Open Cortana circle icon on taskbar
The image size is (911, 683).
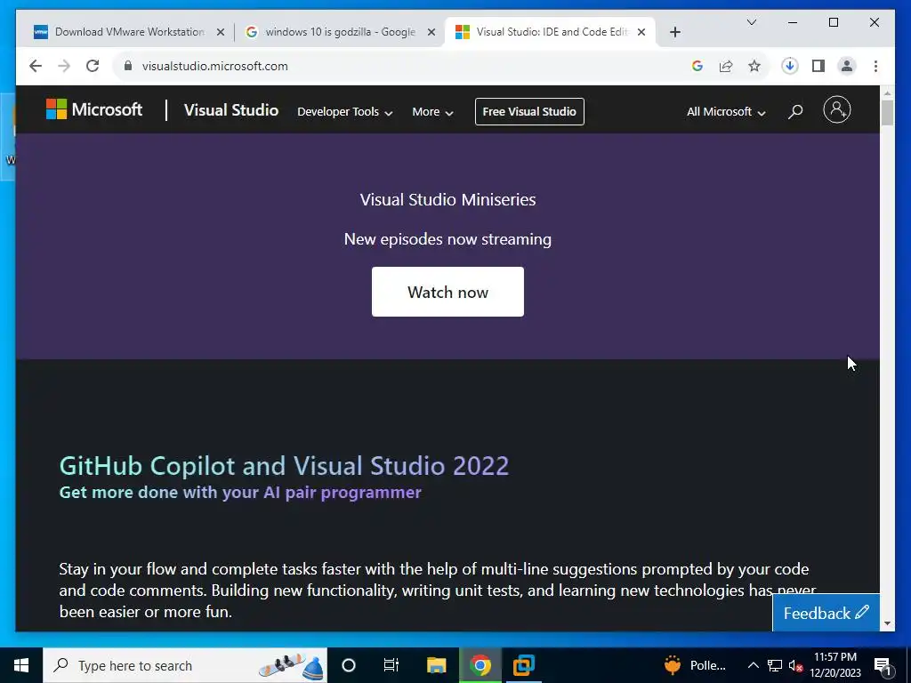[349, 665]
